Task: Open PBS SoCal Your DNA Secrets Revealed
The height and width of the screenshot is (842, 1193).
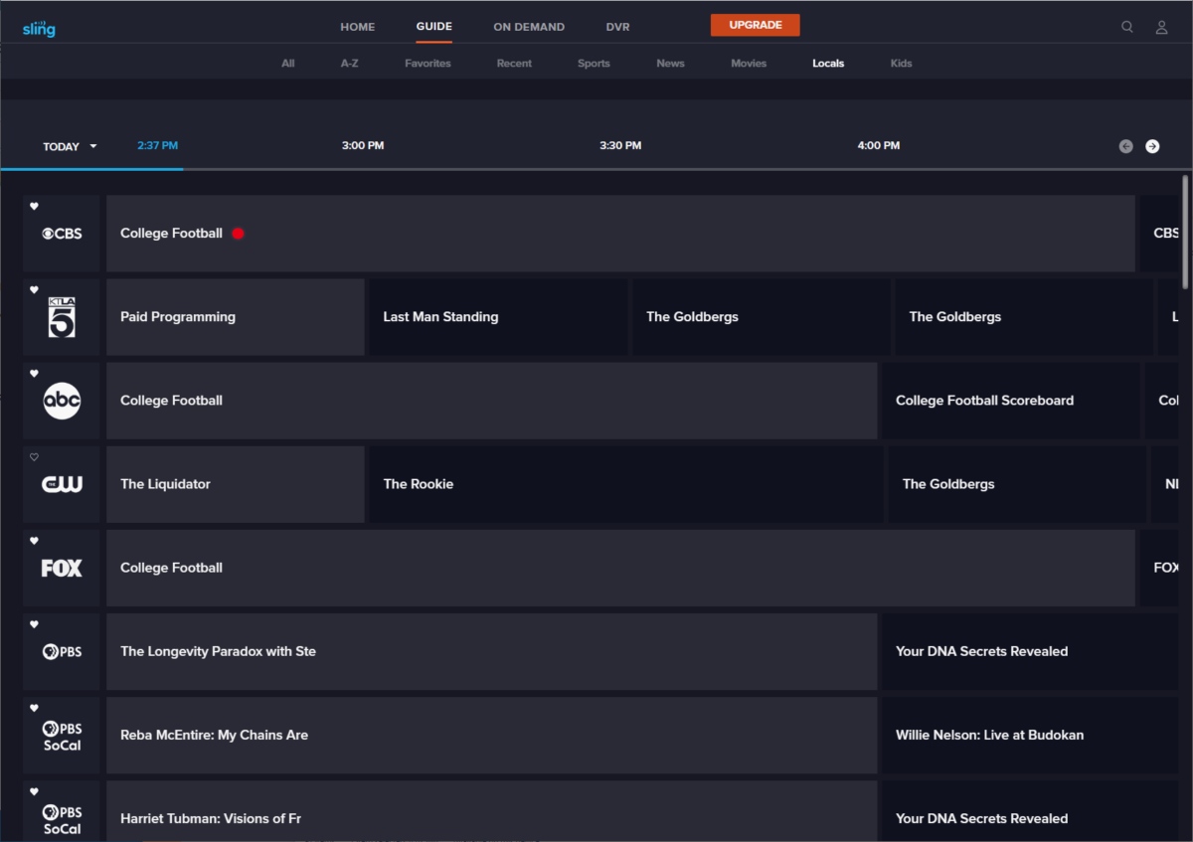Action: (1031, 811)
